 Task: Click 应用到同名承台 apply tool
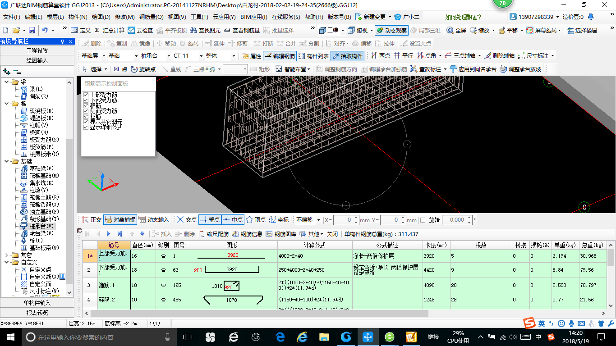click(x=473, y=69)
